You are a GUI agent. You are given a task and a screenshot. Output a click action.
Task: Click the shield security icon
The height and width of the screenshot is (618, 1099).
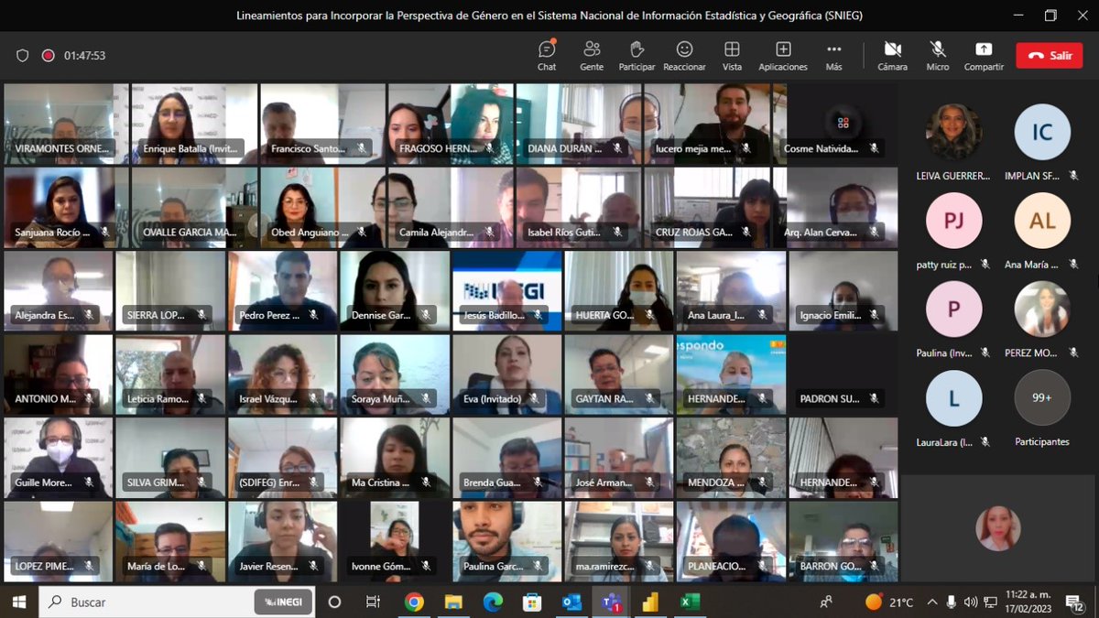tap(23, 56)
